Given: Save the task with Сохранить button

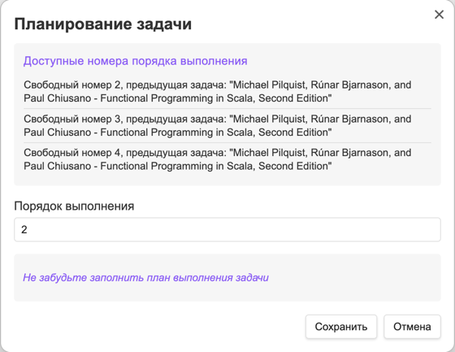Looking at the screenshot, I should (341, 327).
